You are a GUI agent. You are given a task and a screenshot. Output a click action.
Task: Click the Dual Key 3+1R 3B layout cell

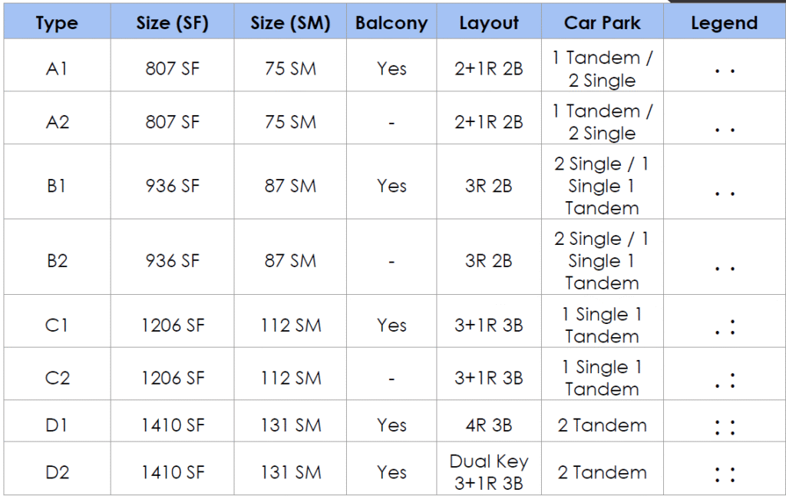489,472
